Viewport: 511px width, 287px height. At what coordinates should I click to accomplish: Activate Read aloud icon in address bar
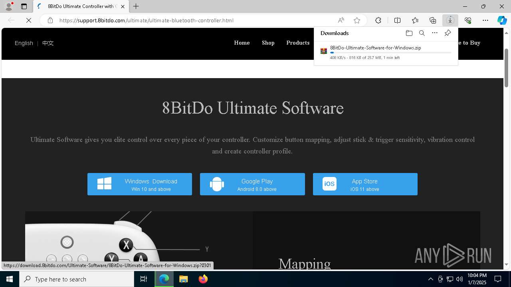[341, 20]
